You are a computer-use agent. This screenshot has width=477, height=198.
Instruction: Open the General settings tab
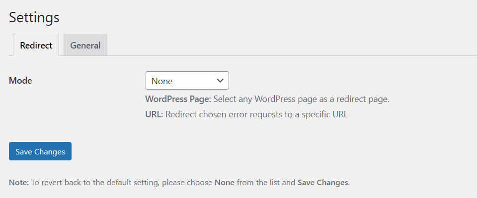pyautogui.click(x=85, y=45)
